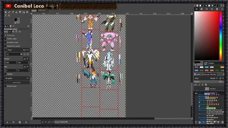
Task: Switch to the Channels tab
Action: point(206,74)
